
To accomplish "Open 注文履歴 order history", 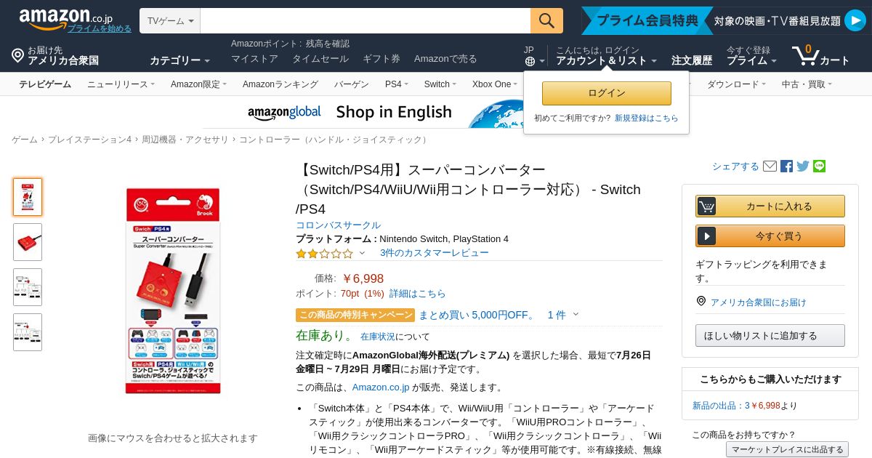I will (692, 61).
